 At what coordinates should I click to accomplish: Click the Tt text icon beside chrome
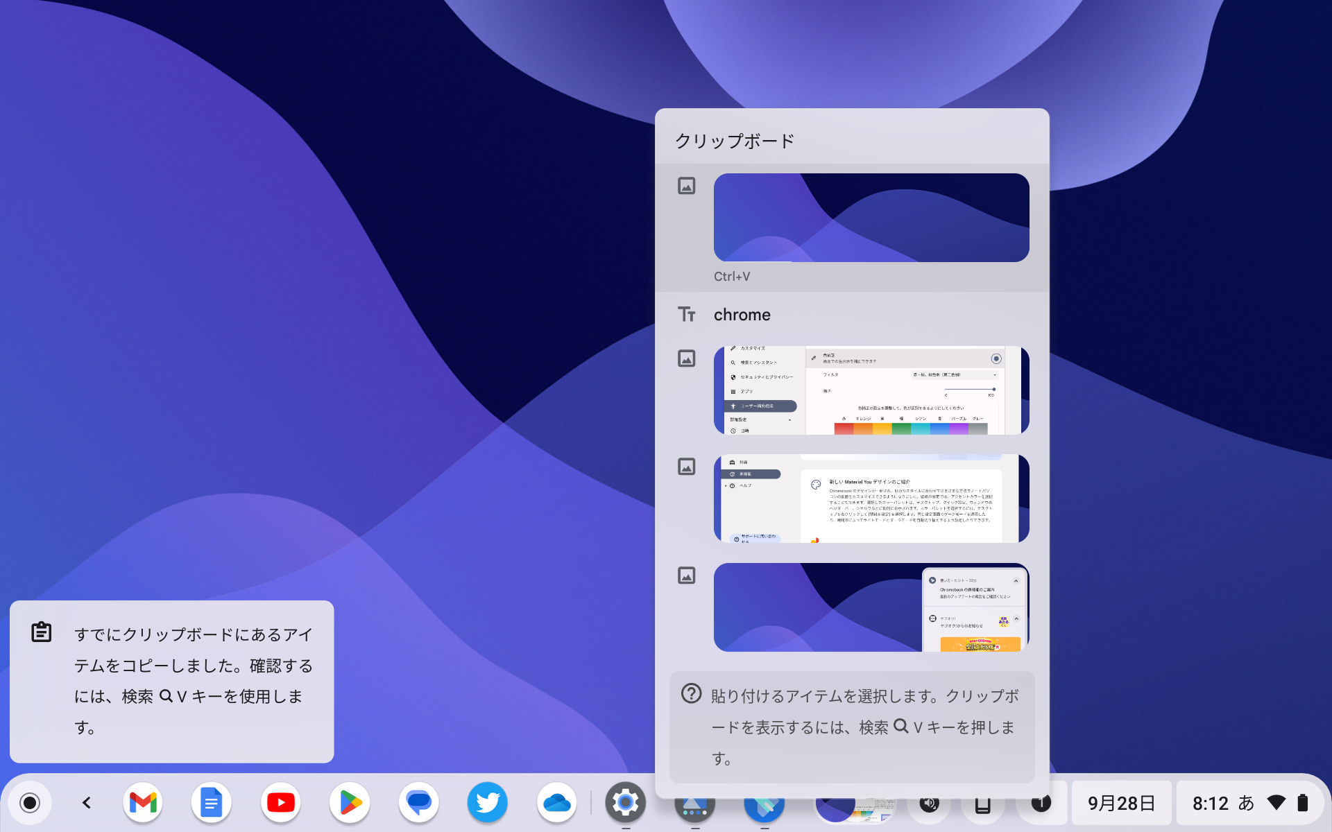(687, 314)
